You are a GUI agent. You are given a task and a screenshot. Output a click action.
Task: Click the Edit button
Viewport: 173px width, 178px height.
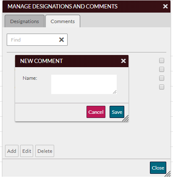pos(26,151)
